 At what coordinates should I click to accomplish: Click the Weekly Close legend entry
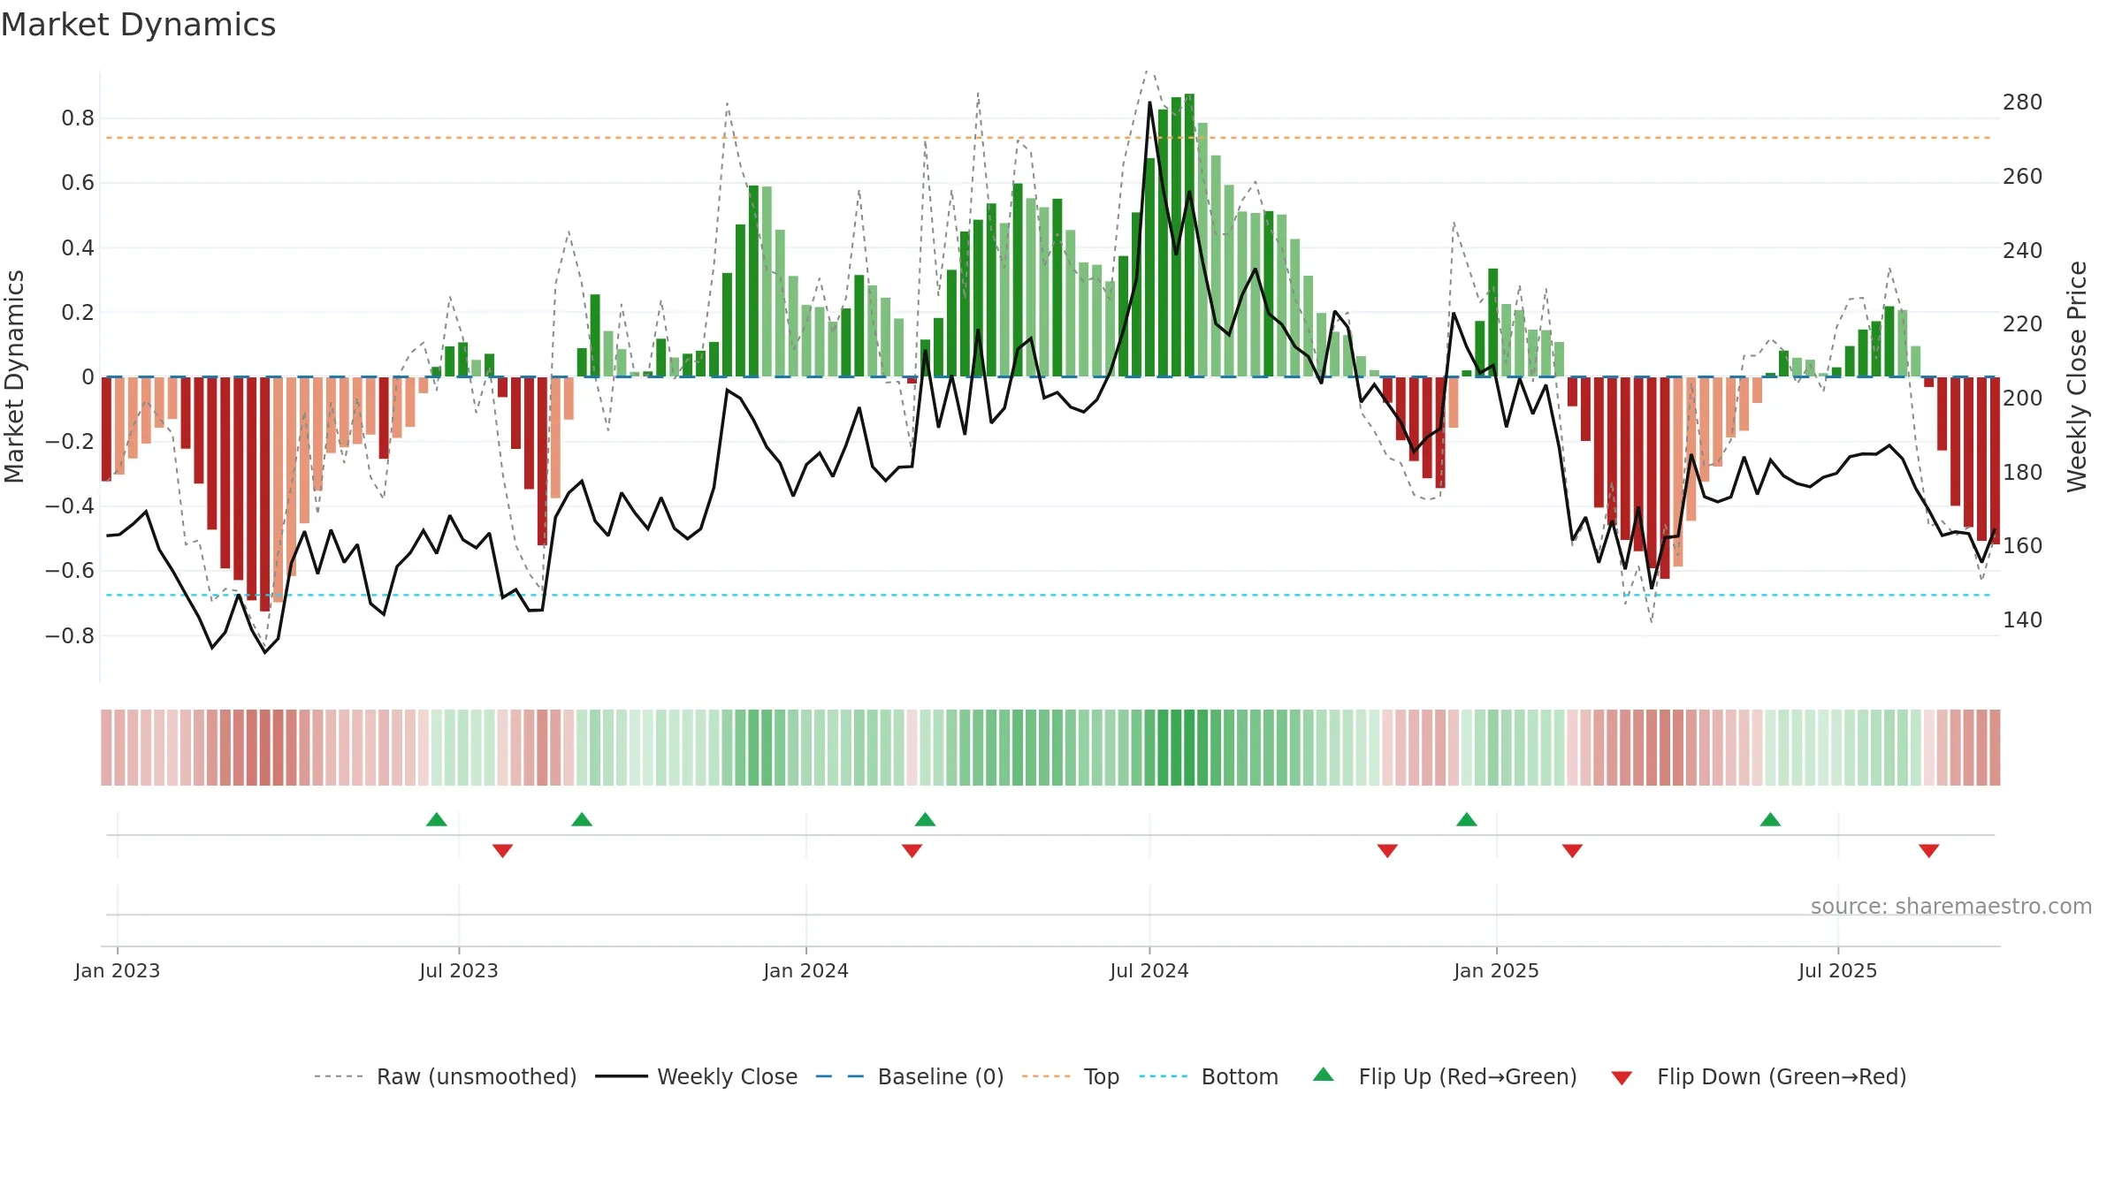[x=697, y=1076]
